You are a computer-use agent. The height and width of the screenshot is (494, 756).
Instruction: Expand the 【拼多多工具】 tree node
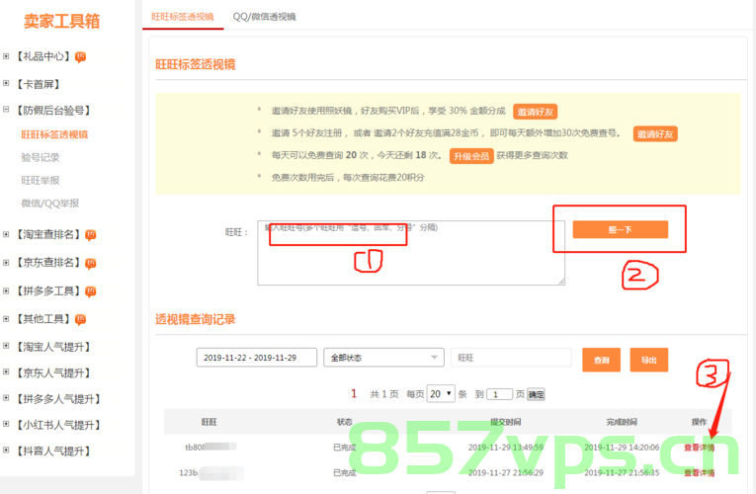coord(6,290)
